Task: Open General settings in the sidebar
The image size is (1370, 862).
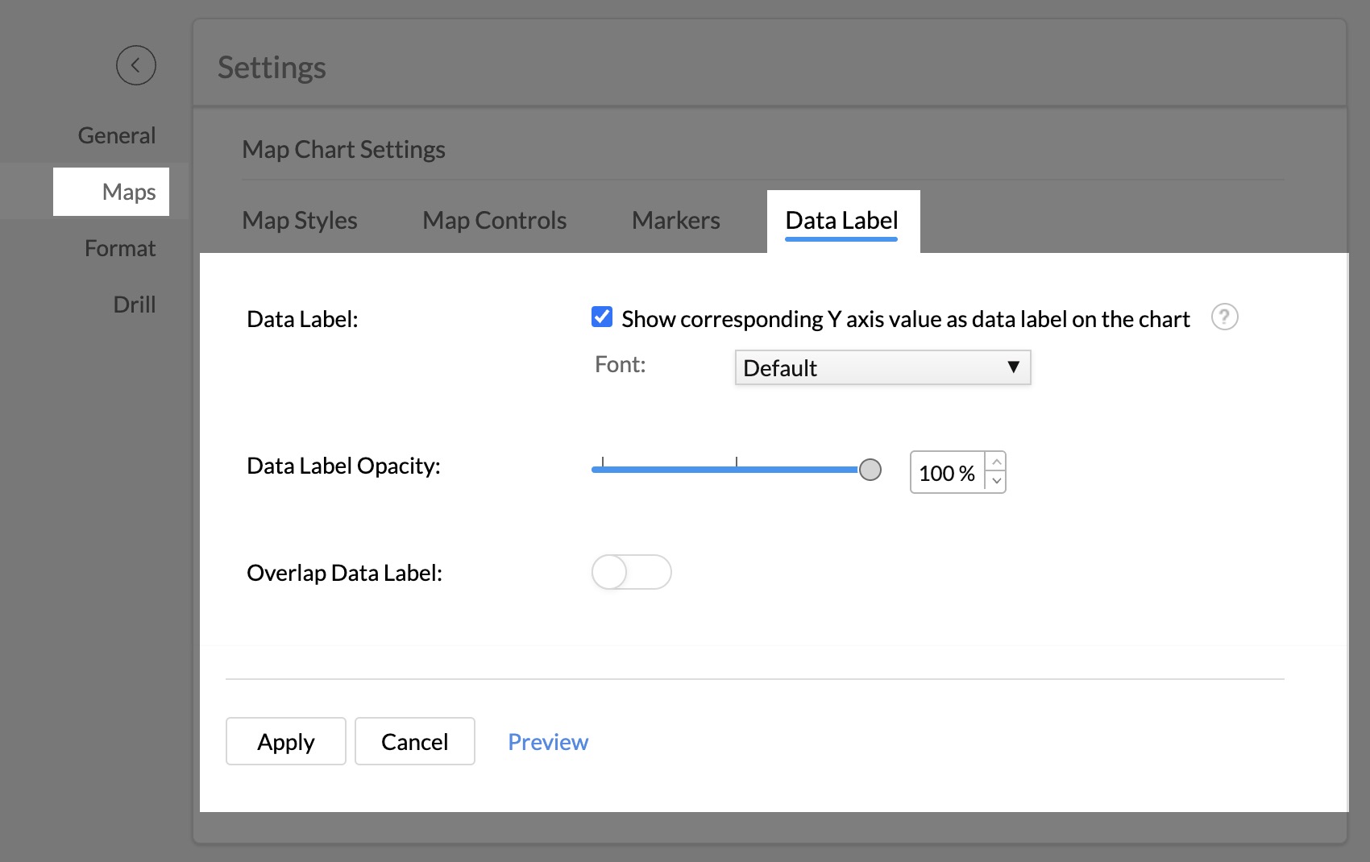Action: pos(117,135)
